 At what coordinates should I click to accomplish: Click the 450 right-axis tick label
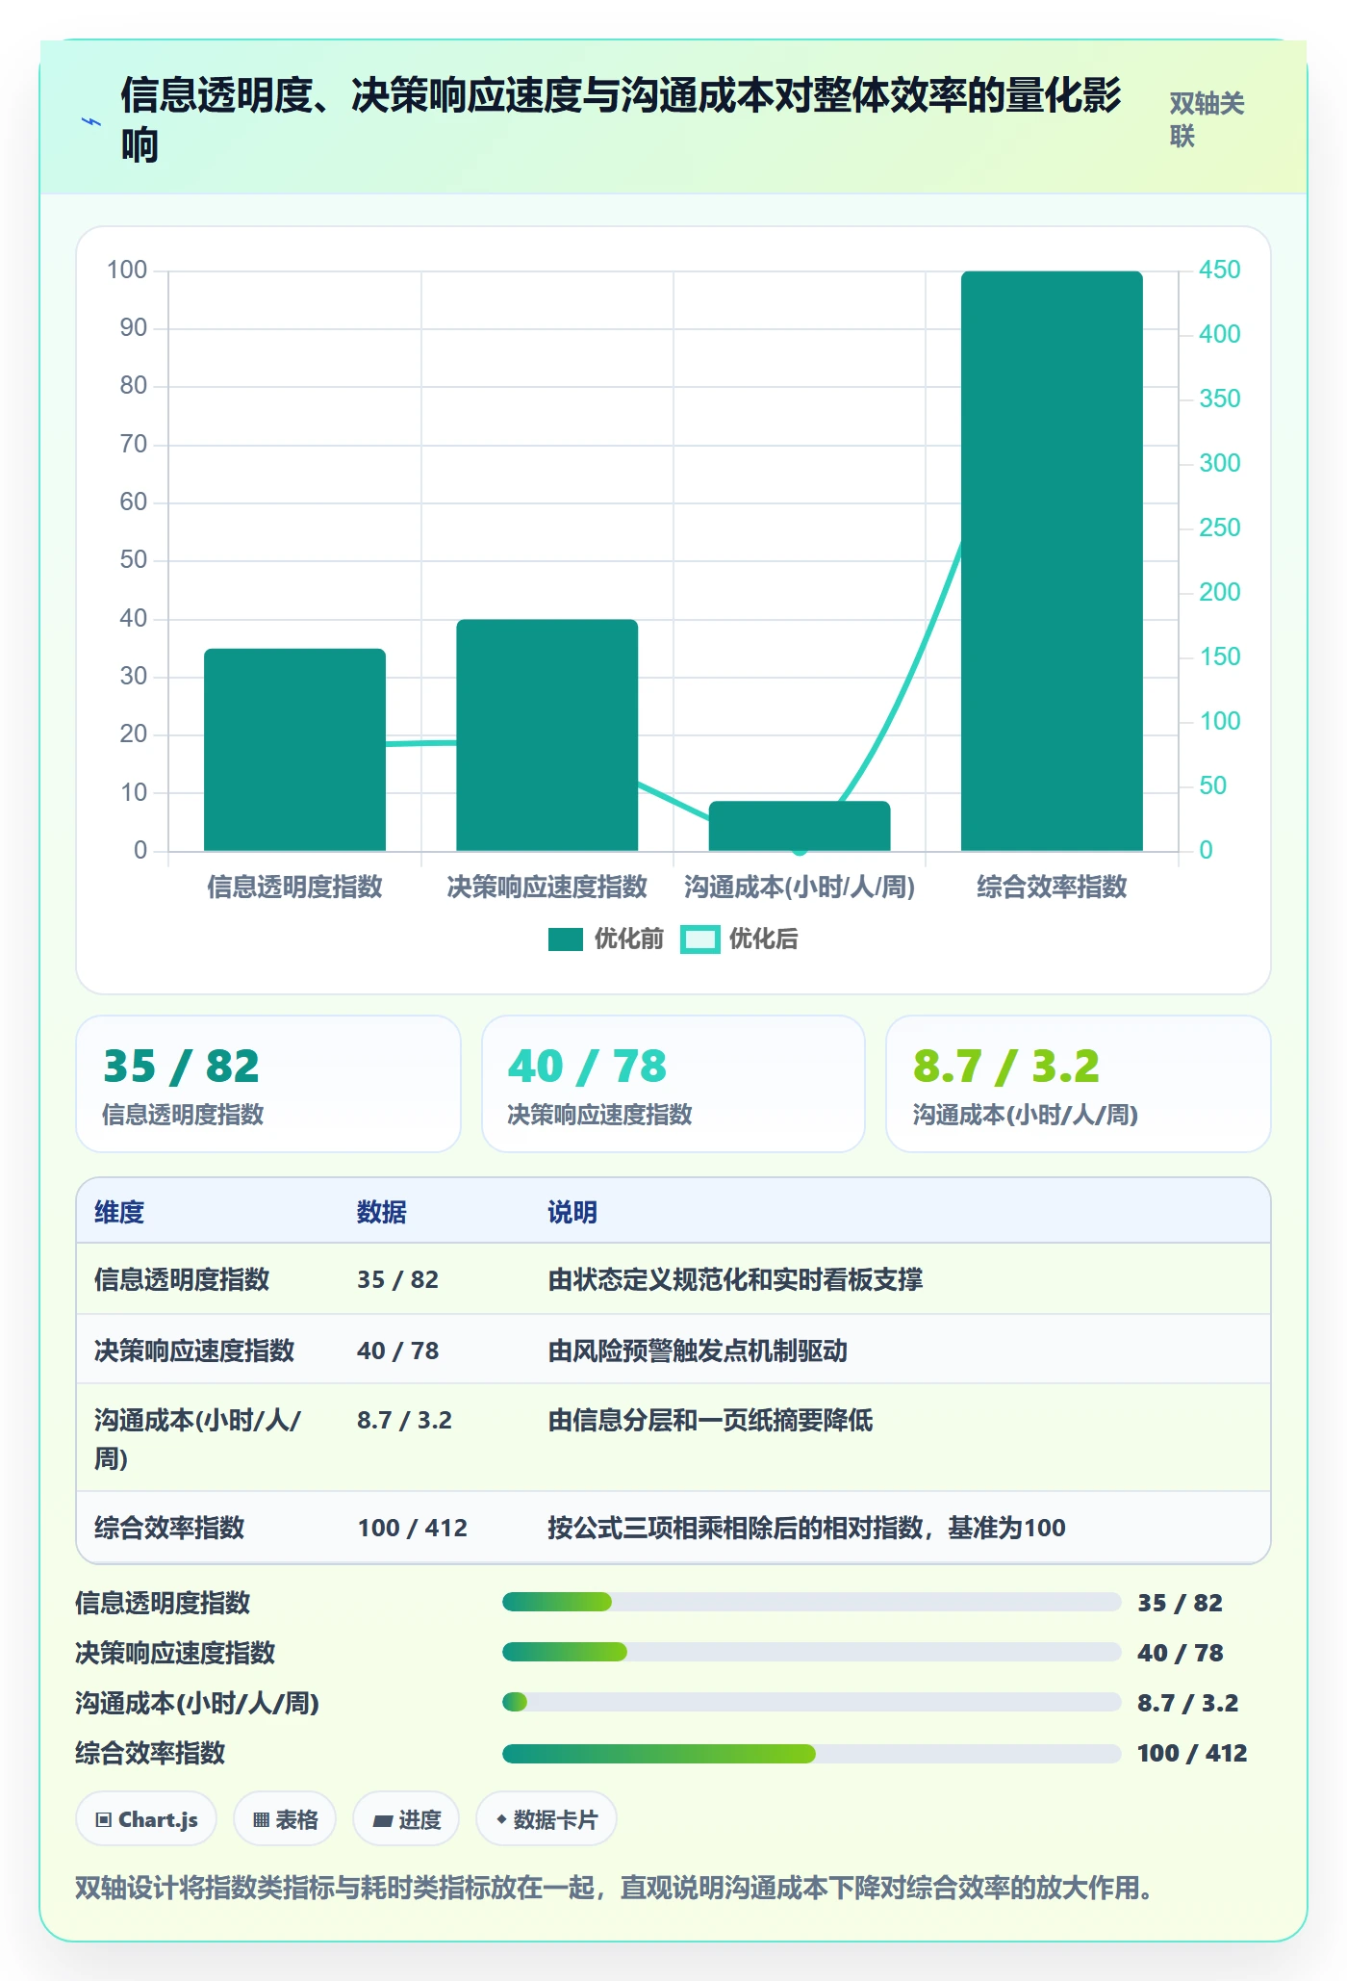click(x=1219, y=270)
